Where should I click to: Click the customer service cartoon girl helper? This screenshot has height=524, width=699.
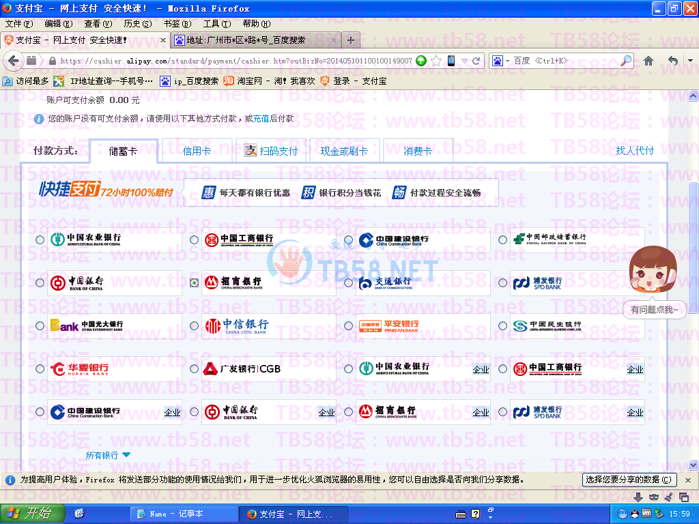(x=653, y=270)
